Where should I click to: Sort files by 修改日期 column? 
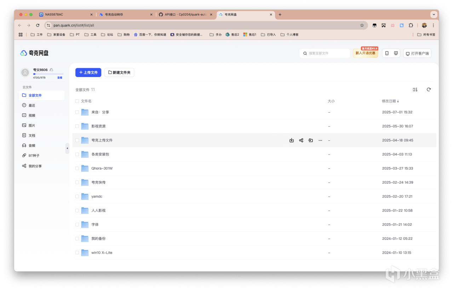tap(390, 101)
